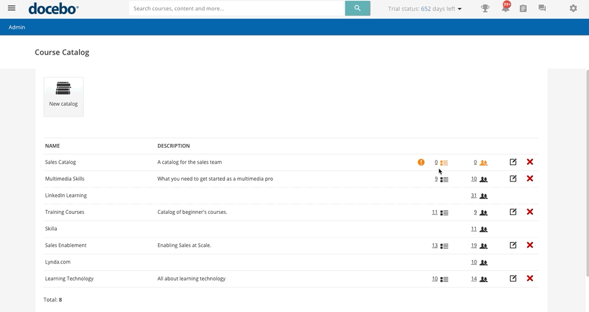Open the users icon for Training Courses

[484, 213]
